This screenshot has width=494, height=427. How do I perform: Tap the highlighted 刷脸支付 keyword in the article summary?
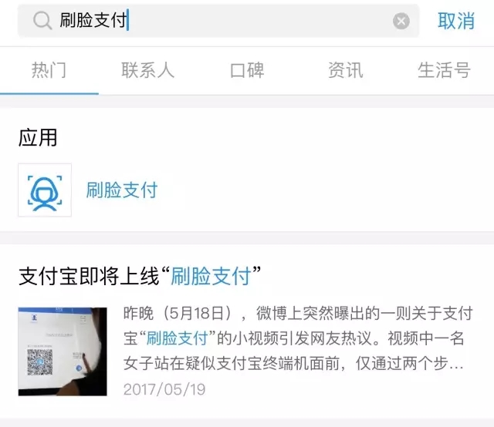click(x=177, y=338)
